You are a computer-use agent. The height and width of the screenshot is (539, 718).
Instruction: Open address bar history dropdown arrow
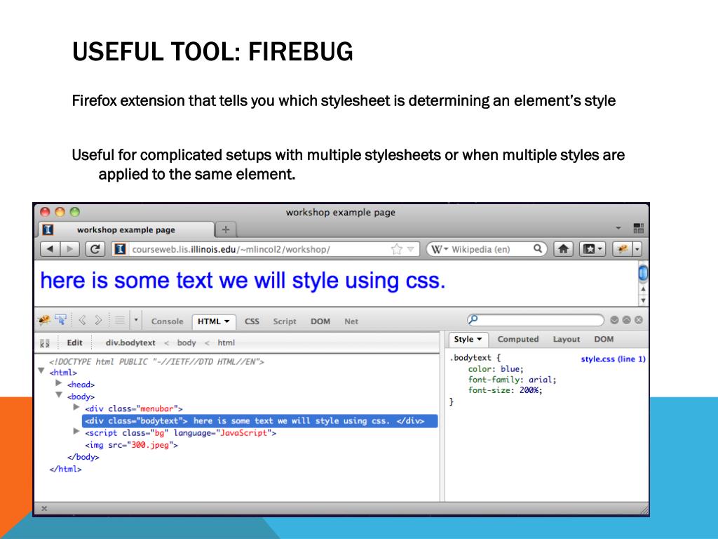(x=411, y=249)
